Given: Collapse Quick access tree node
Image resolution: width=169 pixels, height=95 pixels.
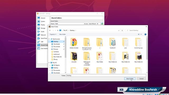Looking at the screenshot, I should coord(49,39).
